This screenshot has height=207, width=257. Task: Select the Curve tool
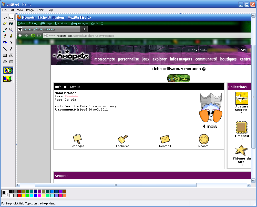coord(11,49)
